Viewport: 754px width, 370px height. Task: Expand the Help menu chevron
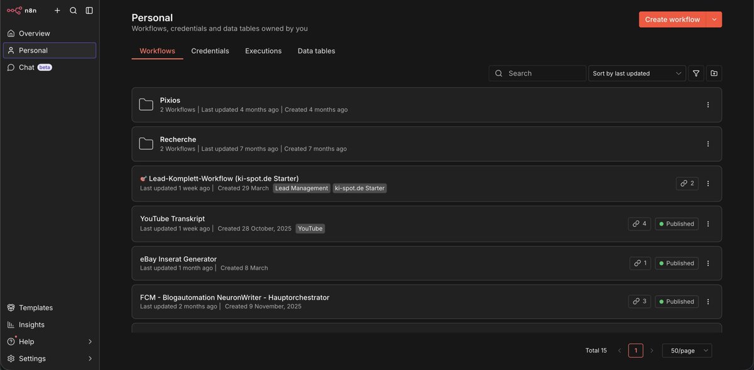click(90, 342)
